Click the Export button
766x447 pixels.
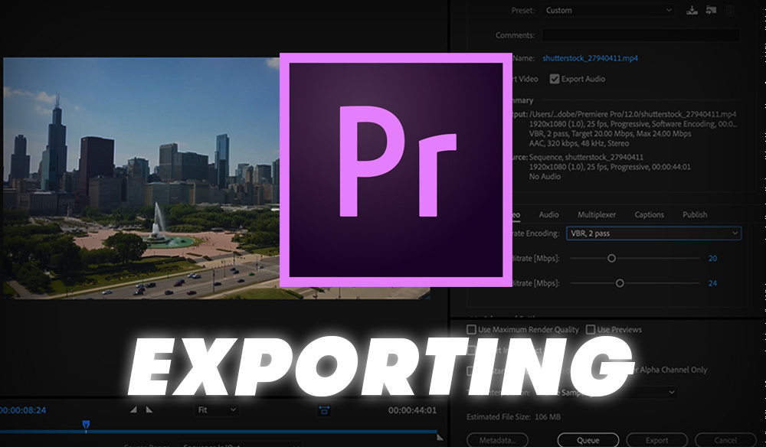657,440
